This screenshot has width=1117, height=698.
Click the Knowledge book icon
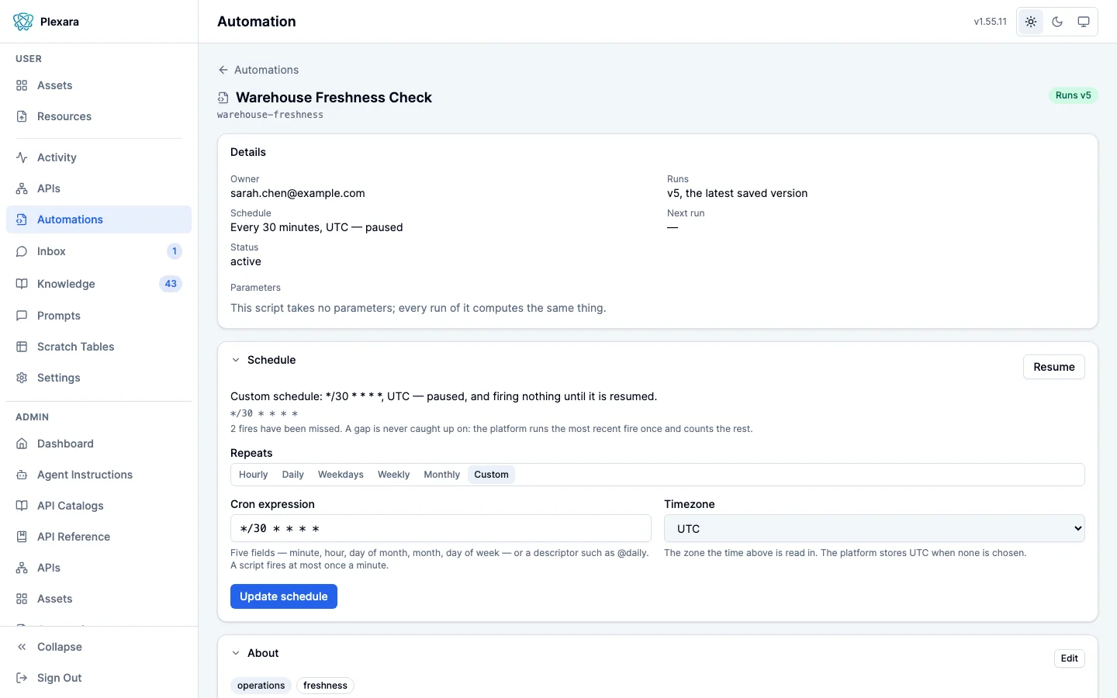(22, 284)
